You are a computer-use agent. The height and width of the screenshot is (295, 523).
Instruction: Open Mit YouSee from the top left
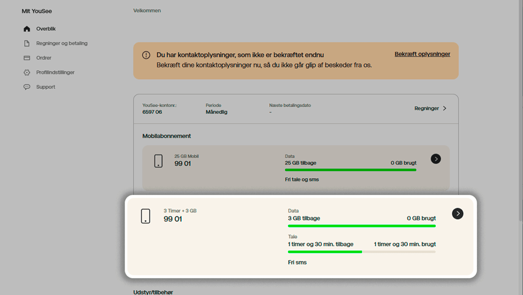(x=36, y=11)
